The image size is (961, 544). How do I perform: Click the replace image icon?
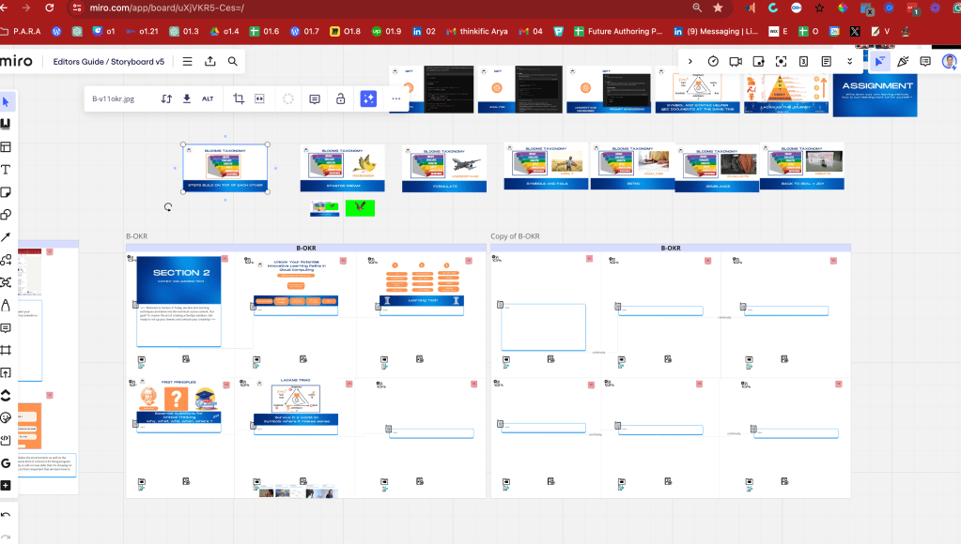pyautogui.click(x=166, y=98)
